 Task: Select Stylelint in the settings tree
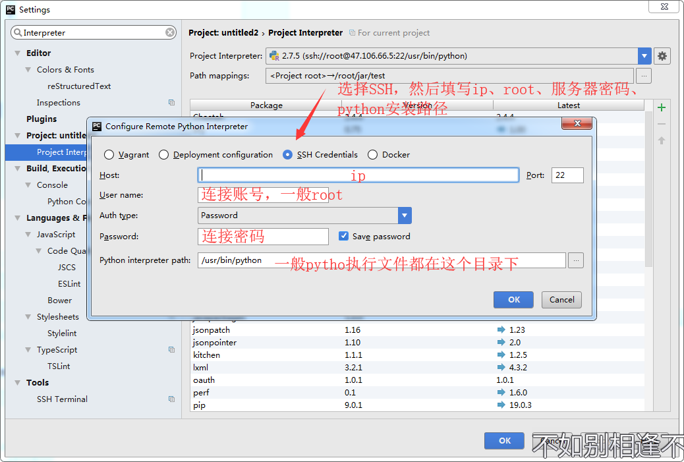coord(62,333)
